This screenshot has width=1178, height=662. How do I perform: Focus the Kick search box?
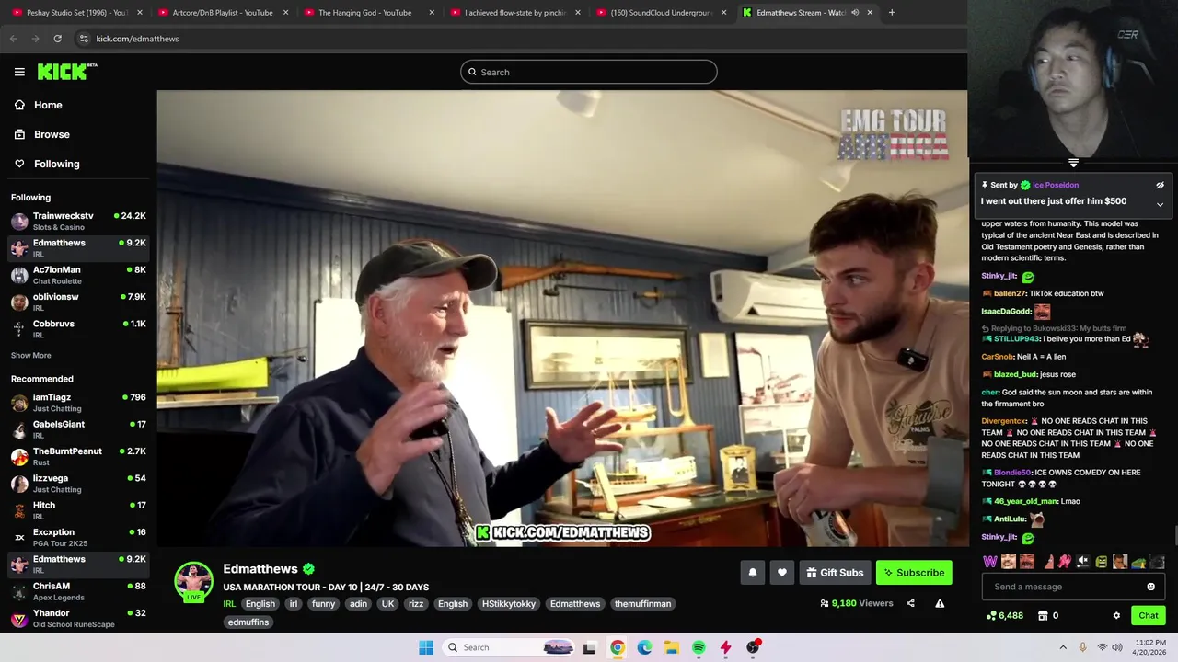tap(589, 72)
